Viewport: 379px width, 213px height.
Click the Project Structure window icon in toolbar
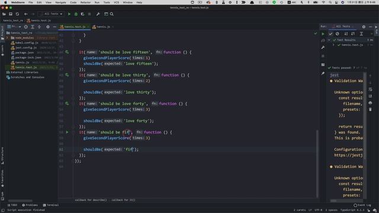pos(106,14)
